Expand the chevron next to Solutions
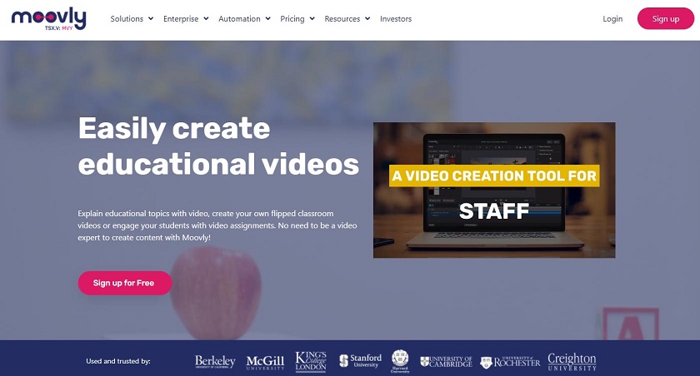 coord(151,18)
